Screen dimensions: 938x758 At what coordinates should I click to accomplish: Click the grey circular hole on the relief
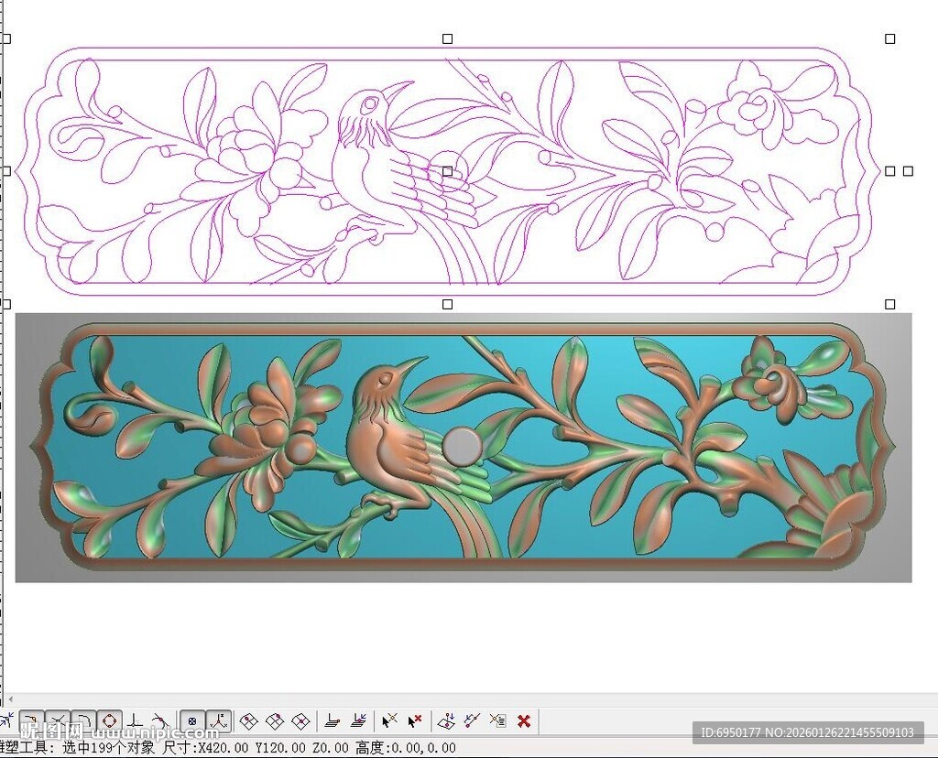coord(462,446)
